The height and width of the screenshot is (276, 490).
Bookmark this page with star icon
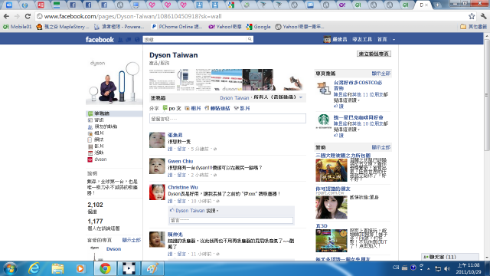pos(472,16)
